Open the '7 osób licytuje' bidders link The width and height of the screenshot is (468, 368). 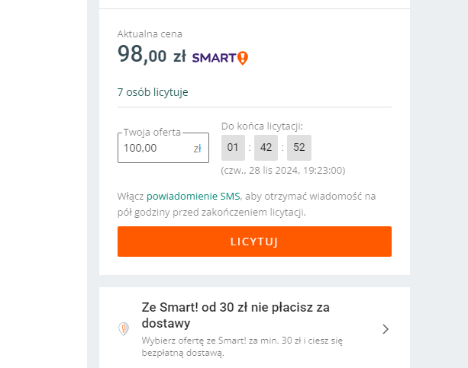pos(153,92)
